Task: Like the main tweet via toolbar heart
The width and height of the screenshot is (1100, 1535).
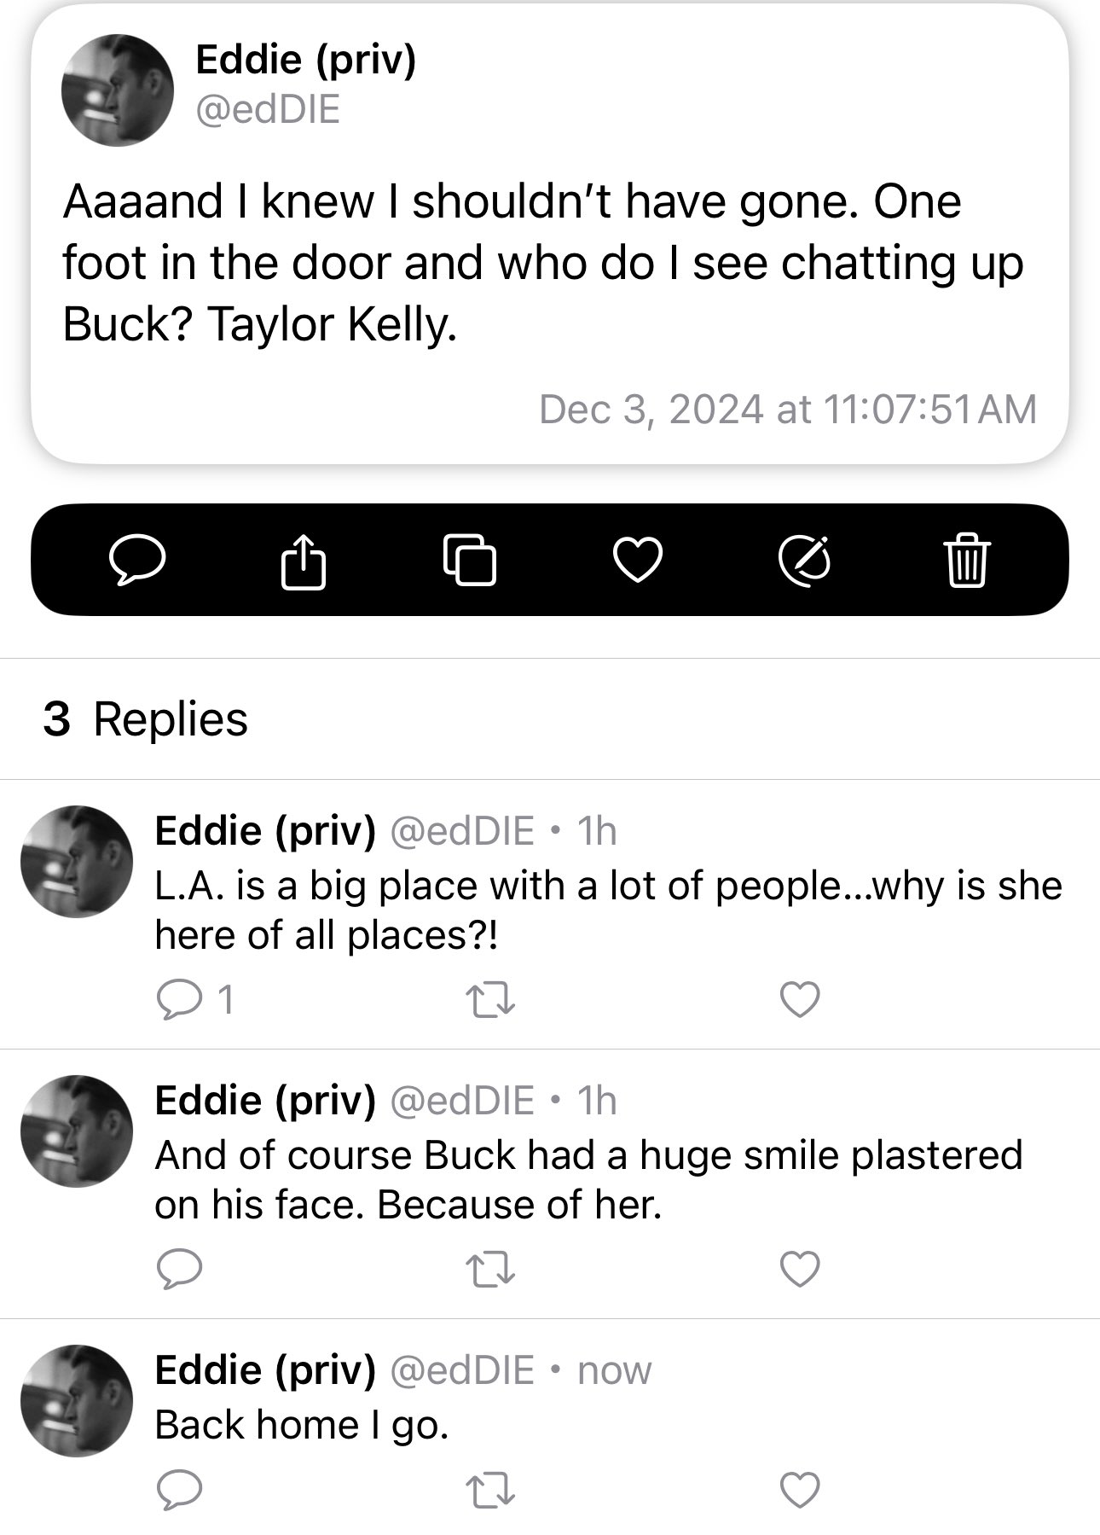Action: coord(638,561)
